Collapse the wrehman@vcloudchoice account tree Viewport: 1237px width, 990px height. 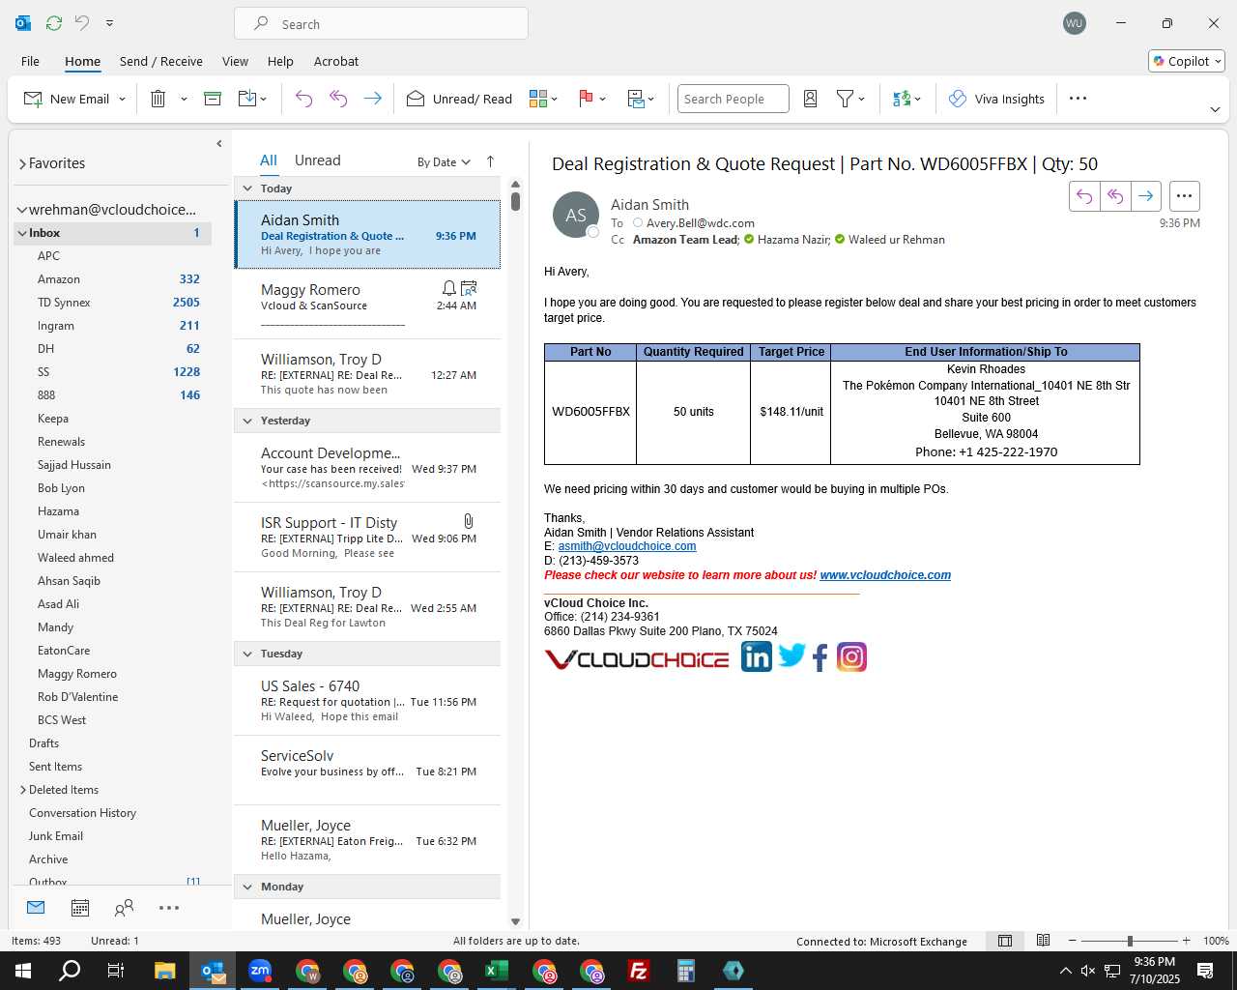(x=22, y=210)
